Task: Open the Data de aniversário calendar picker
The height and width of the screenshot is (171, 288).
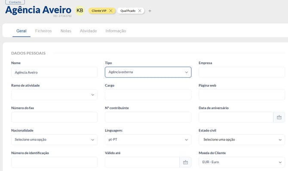Action: point(279,117)
